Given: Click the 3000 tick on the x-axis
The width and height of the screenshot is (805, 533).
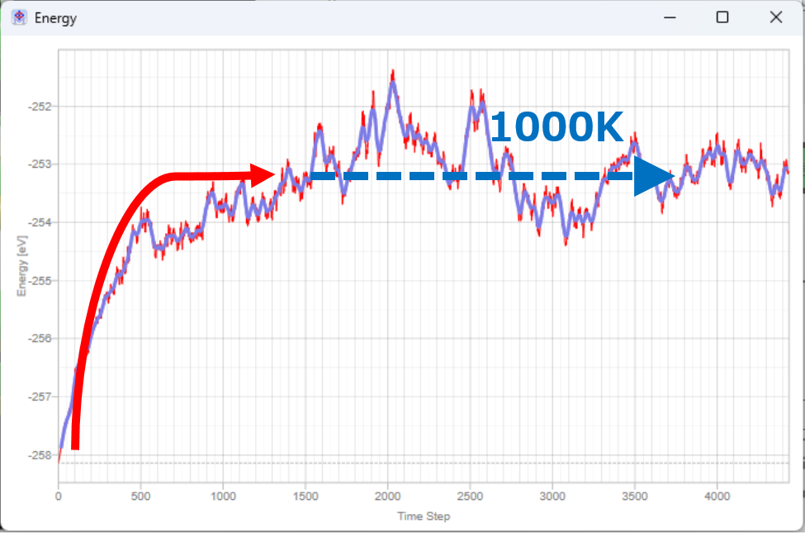Looking at the screenshot, I should point(552,497).
